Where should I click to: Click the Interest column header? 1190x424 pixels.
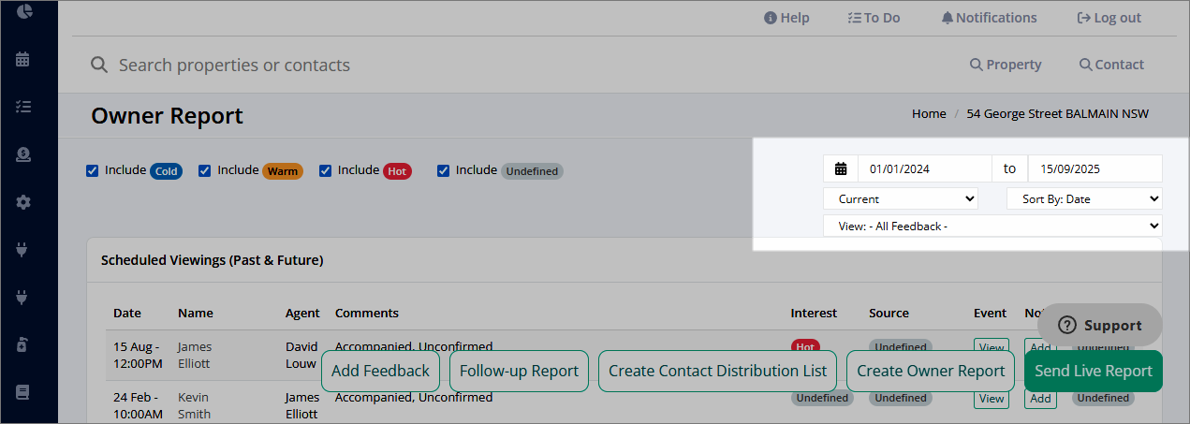(814, 313)
